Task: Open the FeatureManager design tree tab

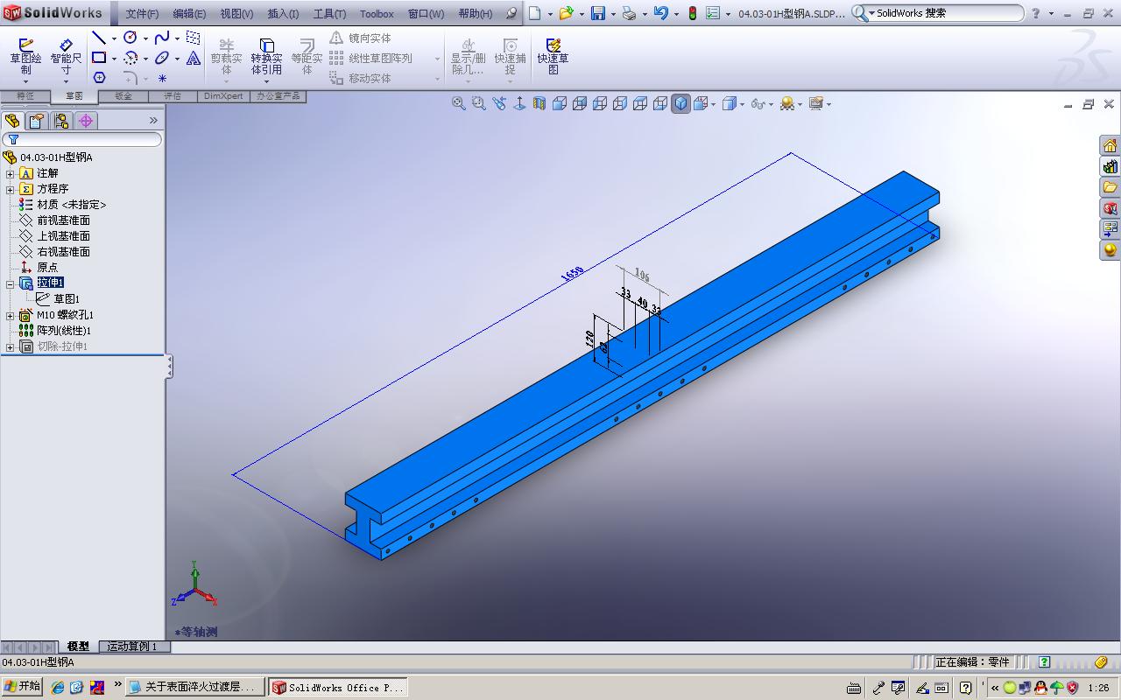Action: tap(12, 121)
